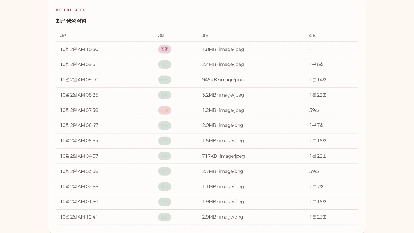This screenshot has width=414, height=233.
Task: Click the status badge in the AM 09:51 row
Action: point(165,64)
